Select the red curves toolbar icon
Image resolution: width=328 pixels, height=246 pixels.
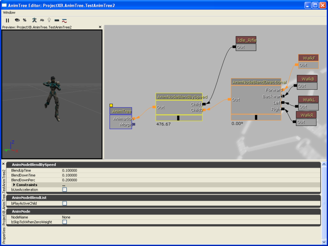[x=64, y=20]
